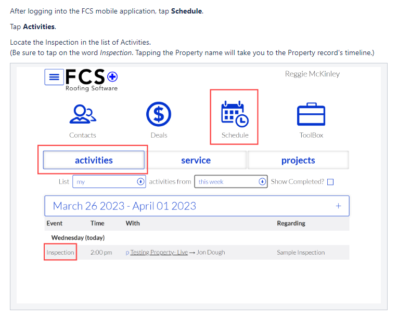The height and width of the screenshot is (319, 398).
Task: Open the 'this week' date range dropdown
Action: (x=230, y=181)
